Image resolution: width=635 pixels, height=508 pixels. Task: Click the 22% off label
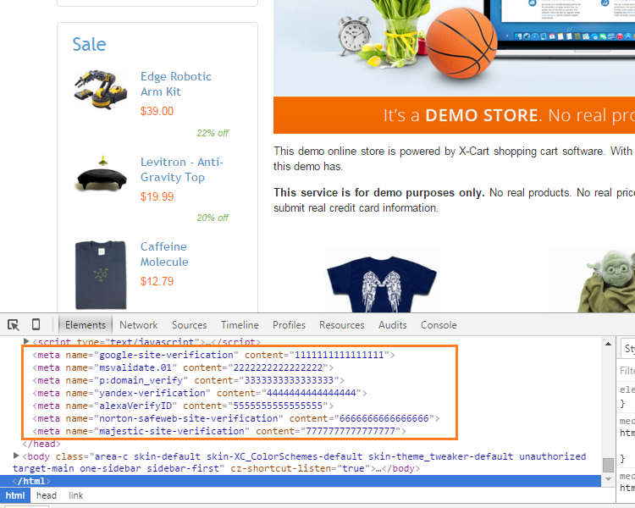213,133
